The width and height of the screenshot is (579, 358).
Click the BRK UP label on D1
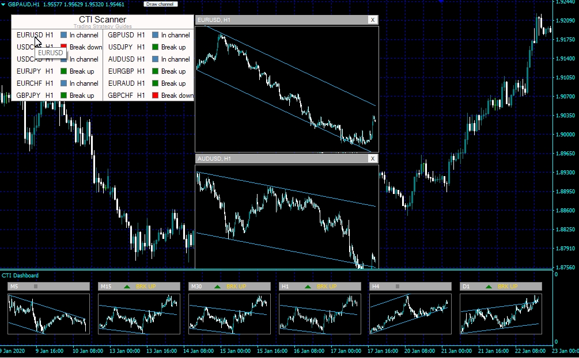tap(508, 287)
